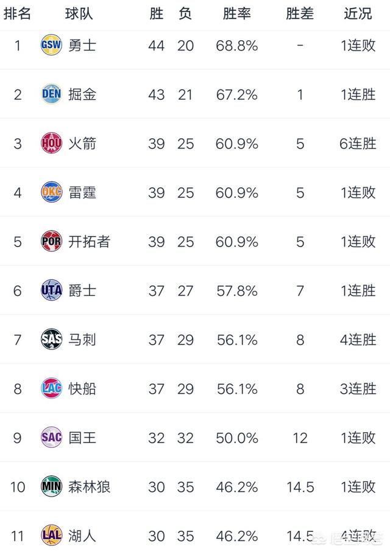390x552 pixels.
Task: Select the HOU Rockets logo icon
Action: (51, 143)
